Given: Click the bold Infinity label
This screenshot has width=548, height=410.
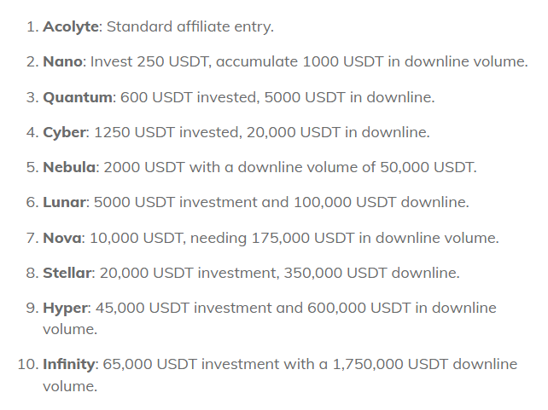Looking at the screenshot, I should click(69, 364).
